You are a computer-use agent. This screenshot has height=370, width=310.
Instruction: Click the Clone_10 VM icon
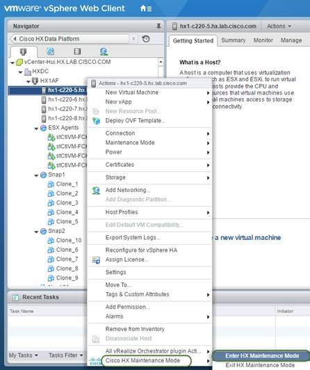[x=51, y=241]
